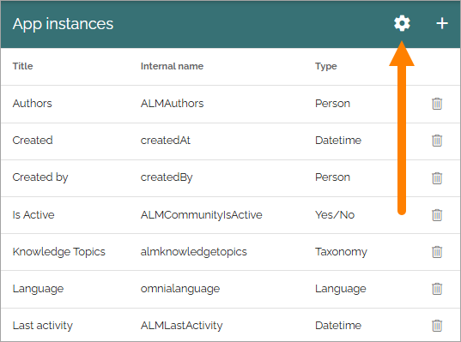Image resolution: width=461 pixels, height=342 pixels.
Task: Select the Authors title cell
Action: pyautogui.click(x=32, y=104)
